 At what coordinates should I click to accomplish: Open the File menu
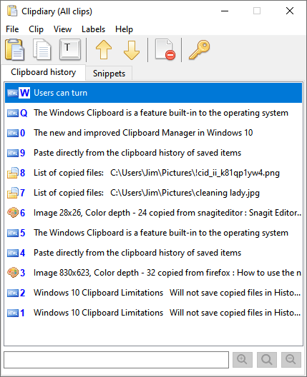[x=12, y=29]
